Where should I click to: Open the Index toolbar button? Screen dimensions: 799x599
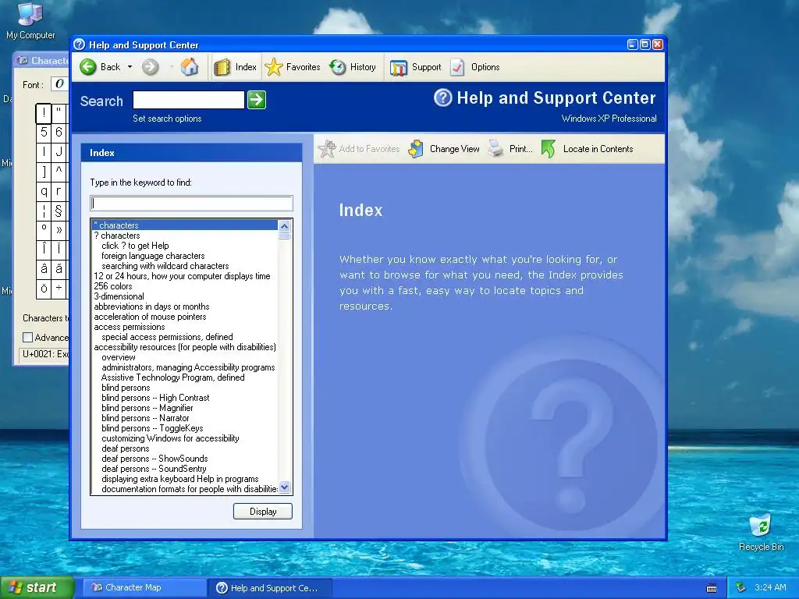coord(236,67)
